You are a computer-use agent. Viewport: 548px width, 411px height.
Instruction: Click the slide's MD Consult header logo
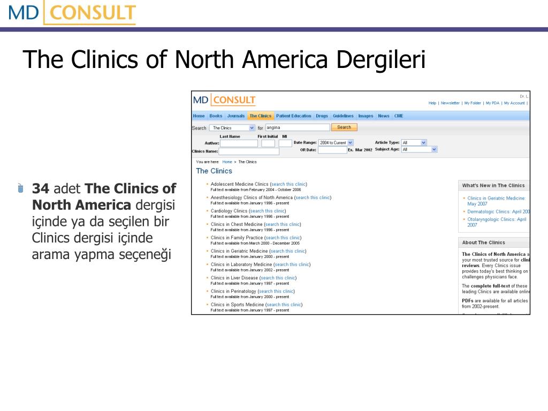coord(72,13)
